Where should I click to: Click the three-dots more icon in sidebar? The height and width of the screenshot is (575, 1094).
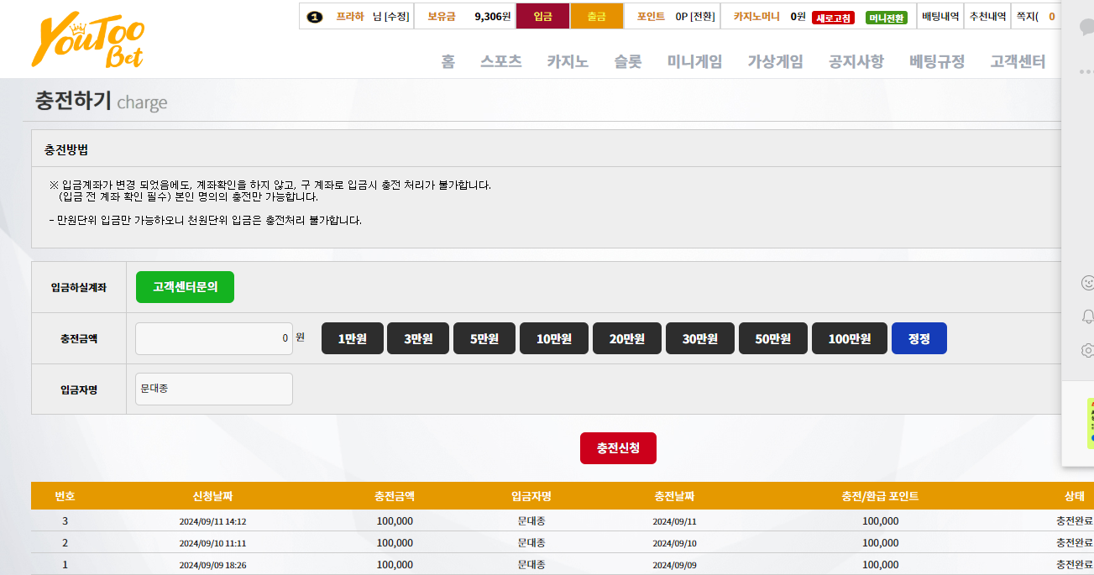[x=1087, y=72]
